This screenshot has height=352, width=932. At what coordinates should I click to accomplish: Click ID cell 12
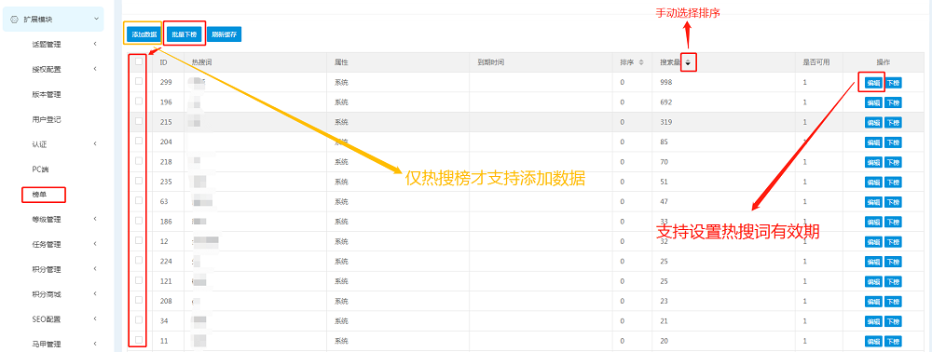point(164,241)
